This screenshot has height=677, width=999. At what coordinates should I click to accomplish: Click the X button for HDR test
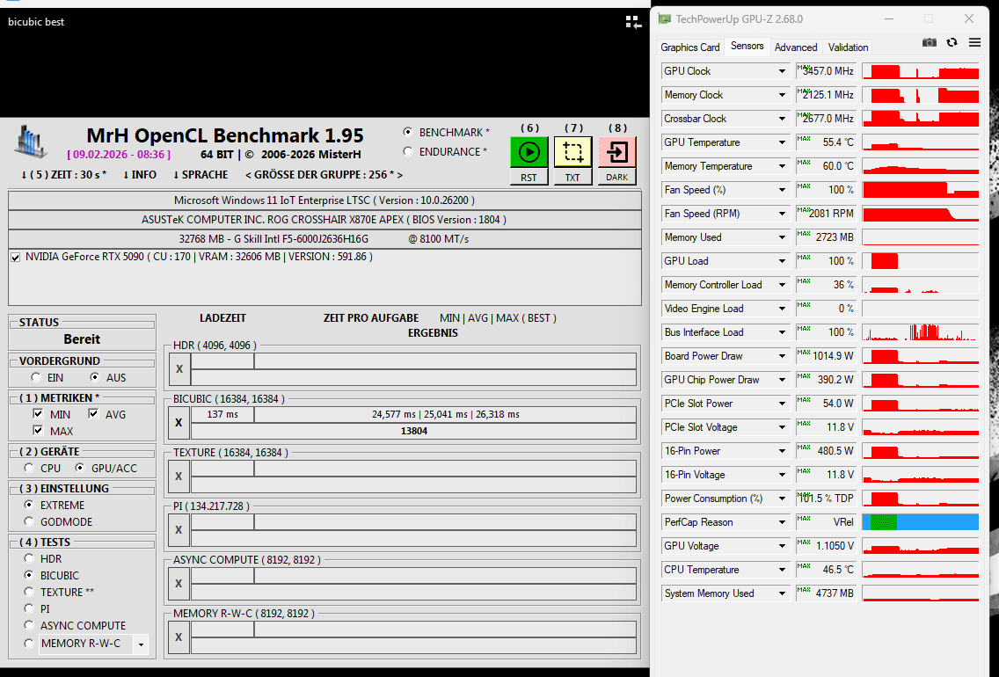coord(179,369)
